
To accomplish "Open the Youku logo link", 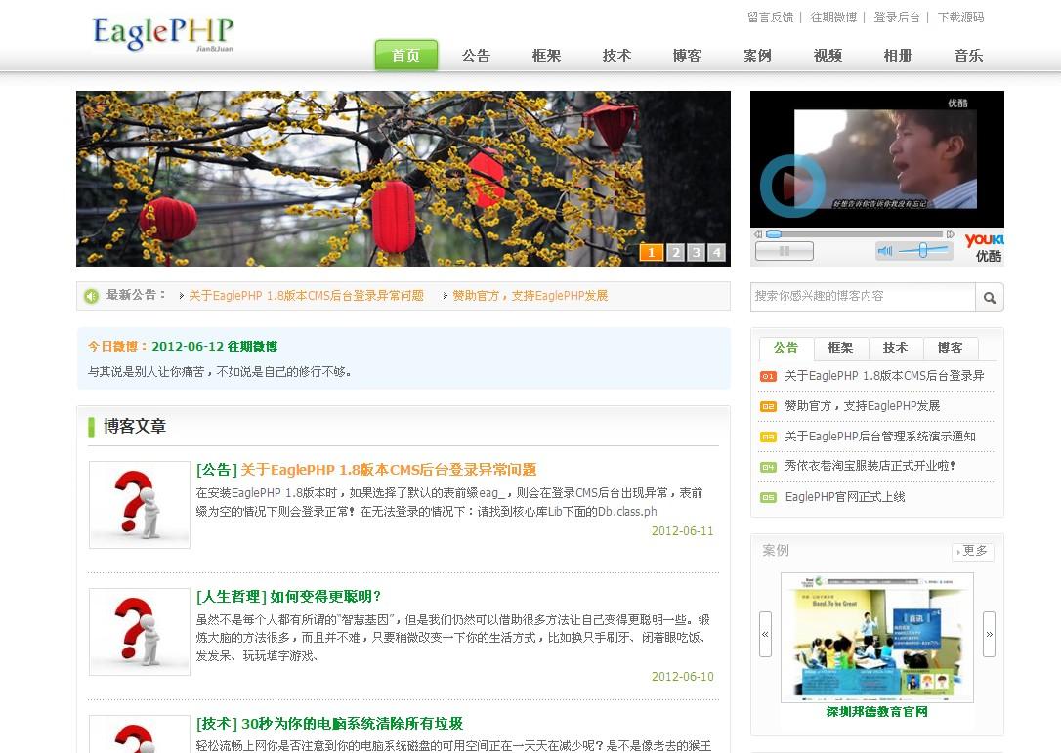I will tap(985, 248).
